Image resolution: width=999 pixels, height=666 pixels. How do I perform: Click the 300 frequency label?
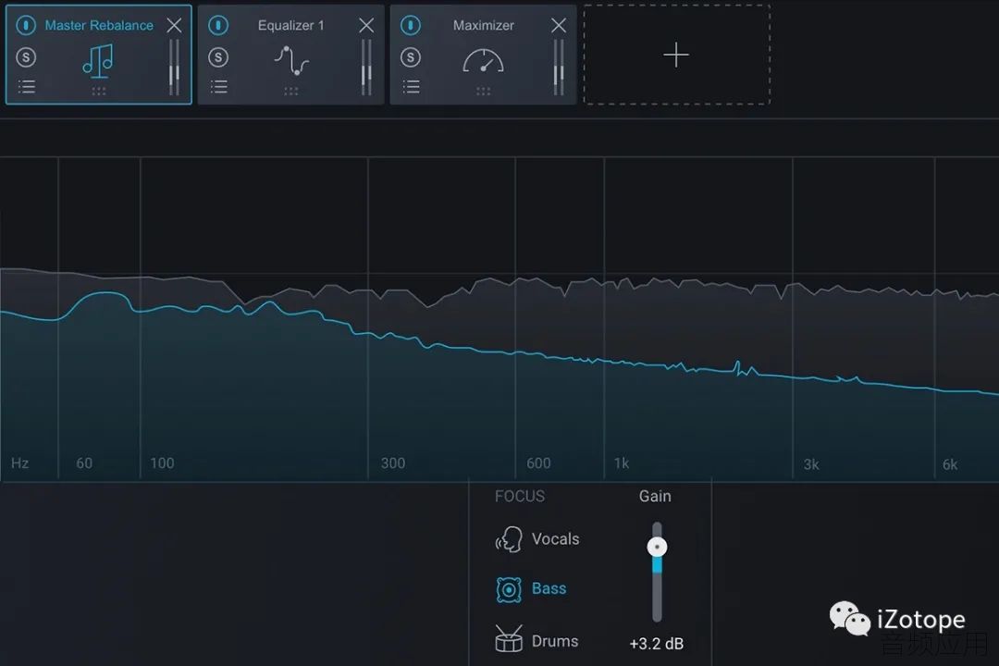coord(393,463)
